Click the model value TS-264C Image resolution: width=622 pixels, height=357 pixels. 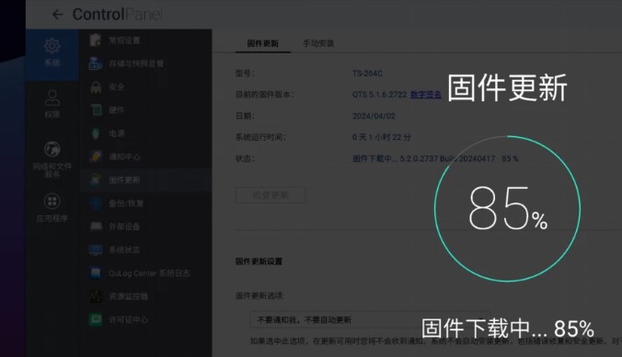click(367, 74)
